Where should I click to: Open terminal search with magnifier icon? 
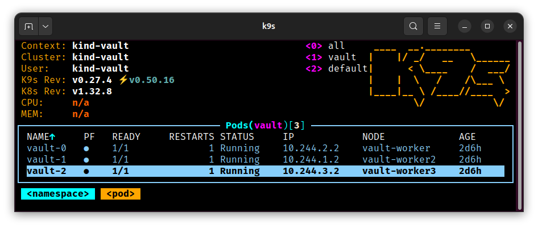pos(413,26)
